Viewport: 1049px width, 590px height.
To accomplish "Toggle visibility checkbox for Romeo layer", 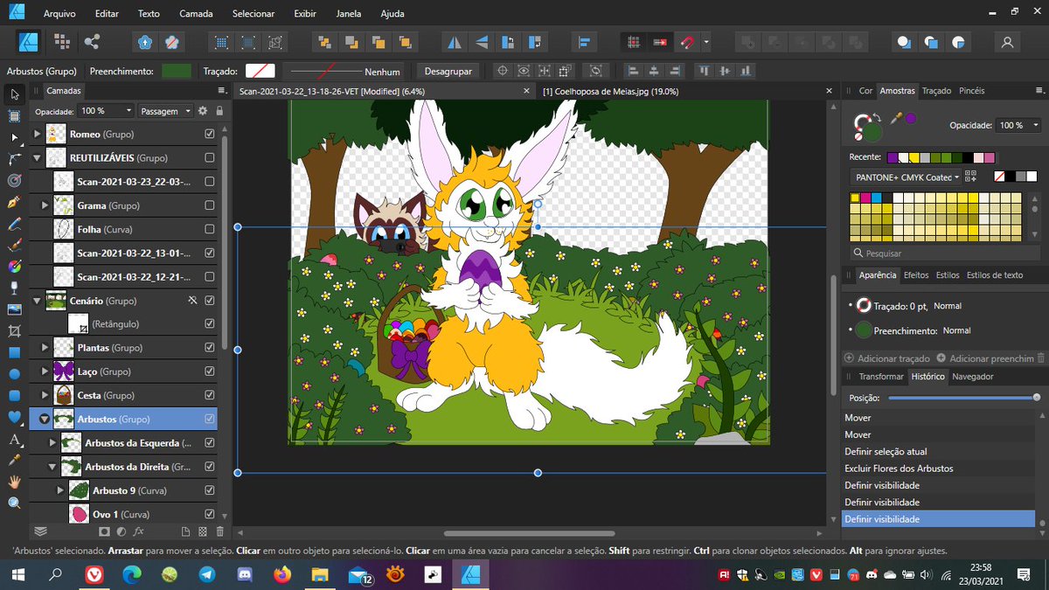I will click(x=209, y=134).
